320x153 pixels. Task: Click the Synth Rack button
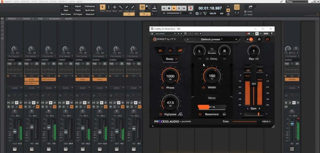[90, 10]
